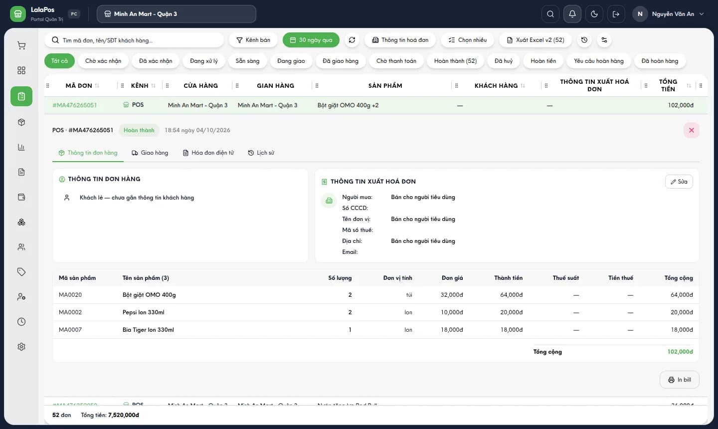
Task: Open the settings gear icon in sidebar
Action: pos(21,347)
